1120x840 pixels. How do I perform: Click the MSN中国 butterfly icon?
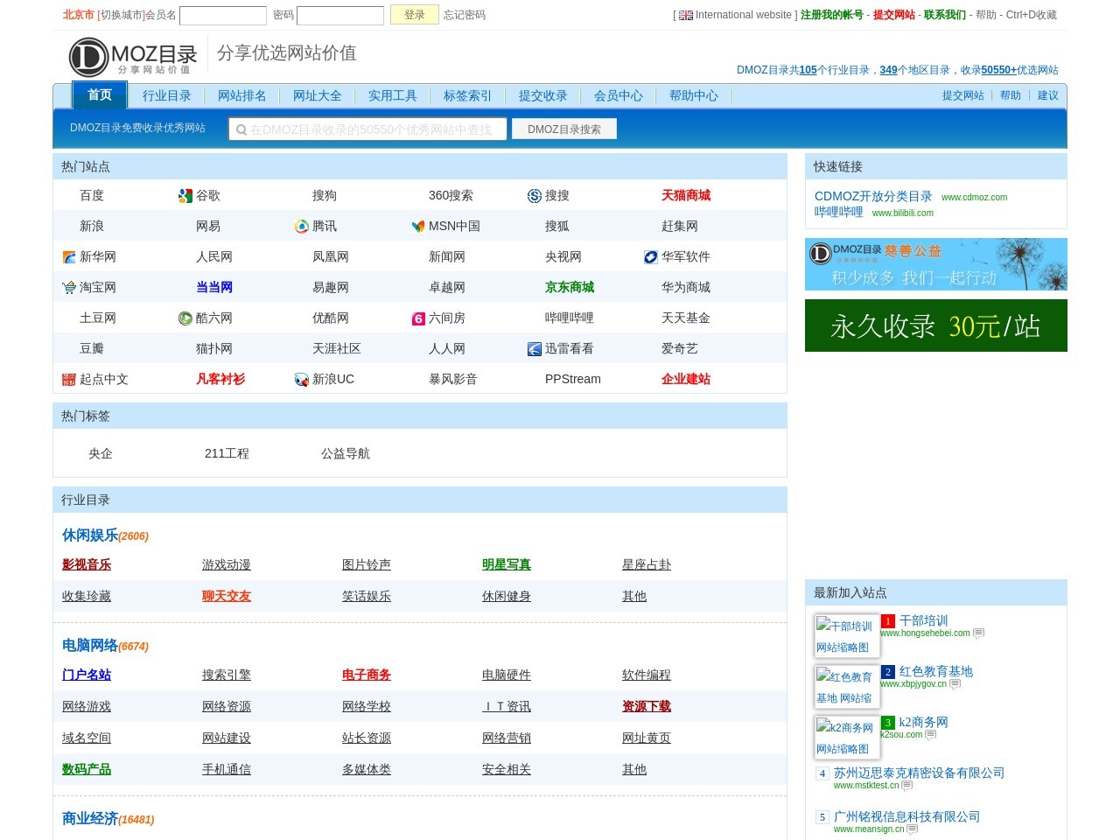pos(418,227)
